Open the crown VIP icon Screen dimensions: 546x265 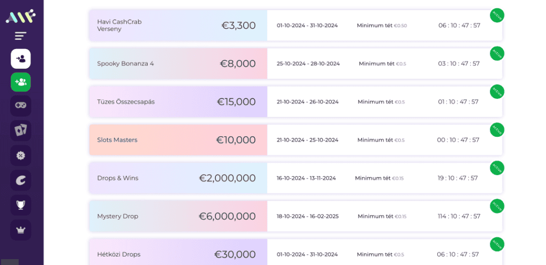click(x=21, y=230)
